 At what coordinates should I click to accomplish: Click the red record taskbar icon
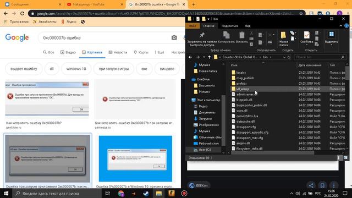point(184,193)
